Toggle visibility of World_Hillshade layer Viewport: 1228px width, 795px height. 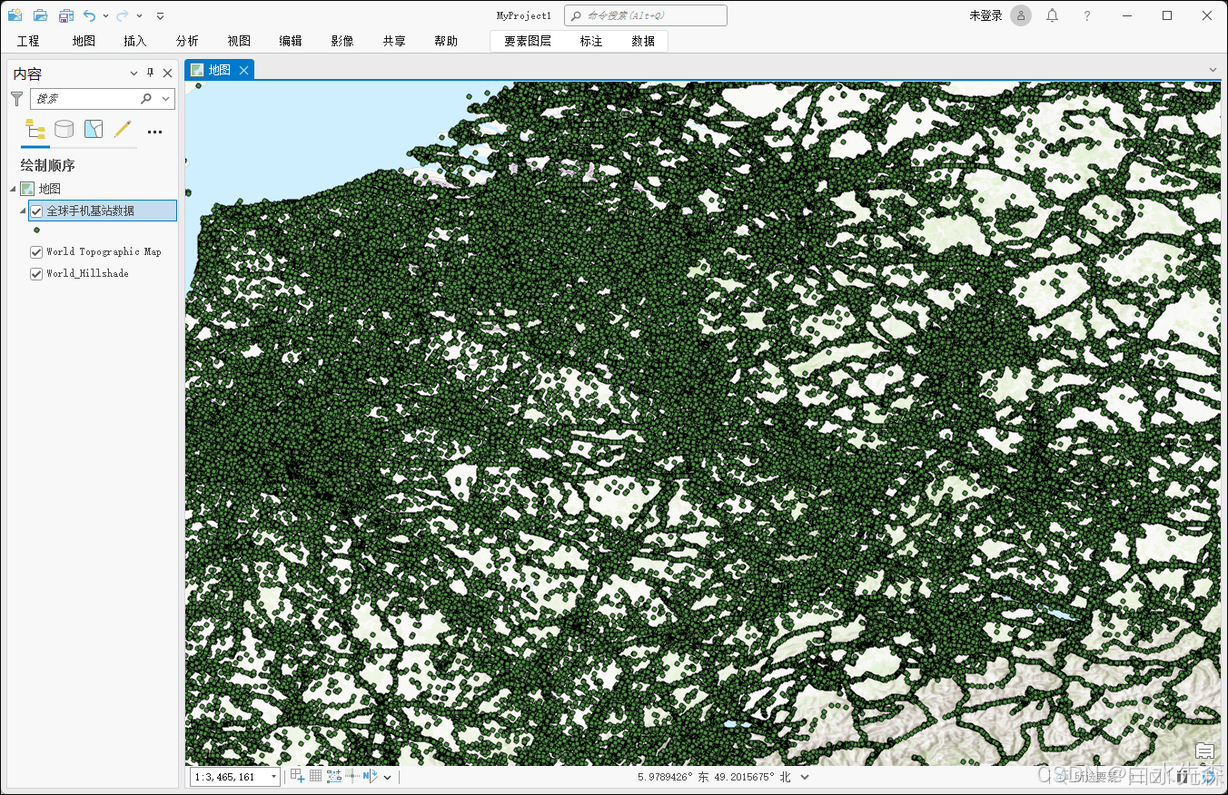point(36,273)
